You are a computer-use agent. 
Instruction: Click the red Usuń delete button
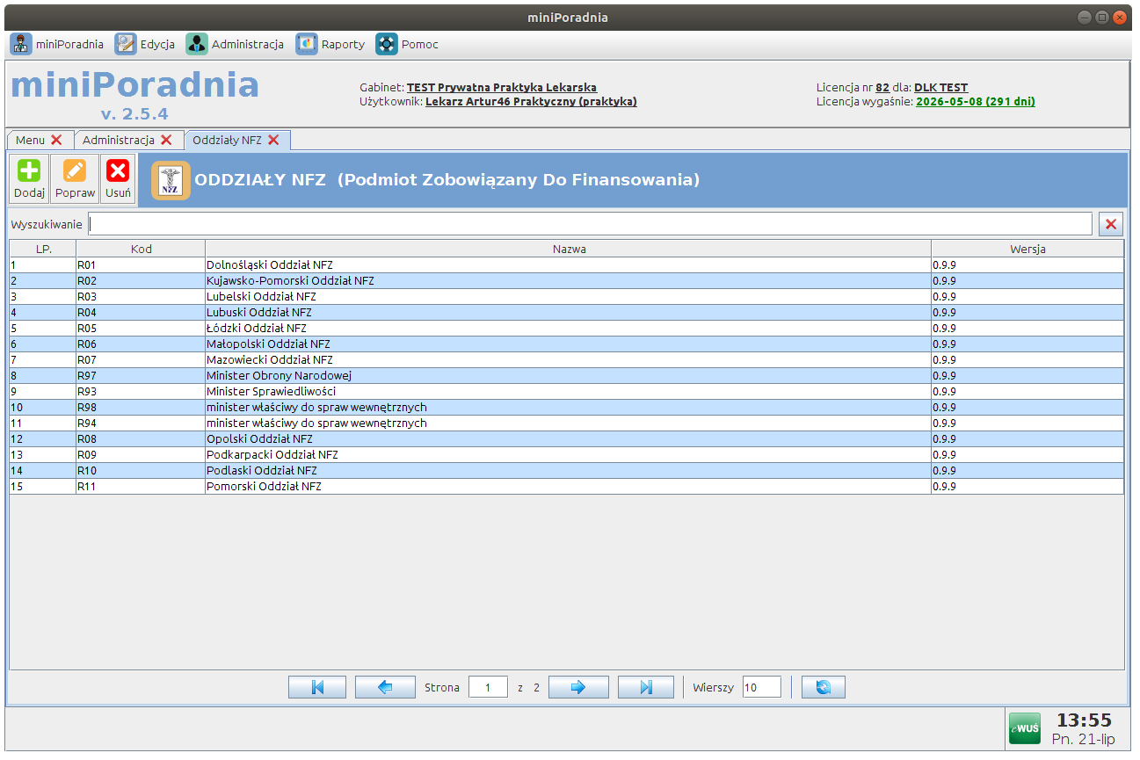118,179
